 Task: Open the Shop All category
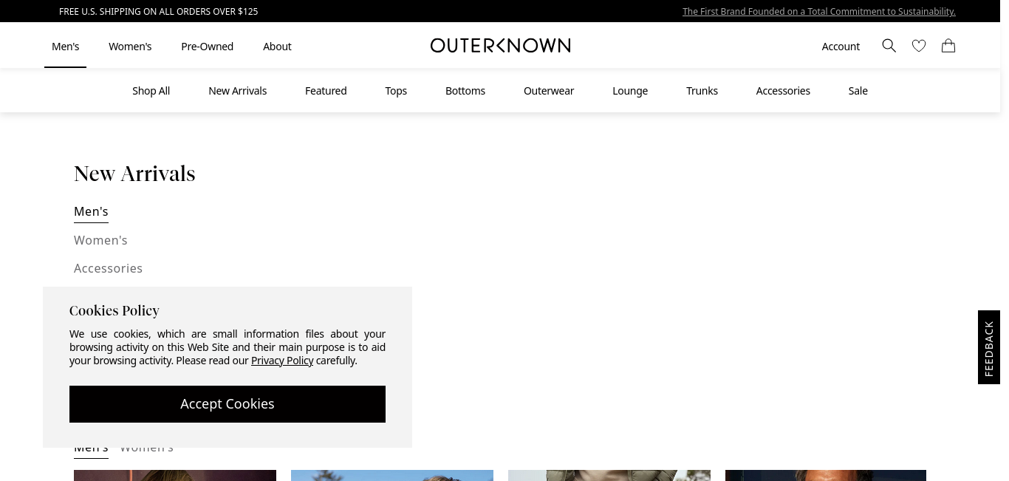(151, 90)
